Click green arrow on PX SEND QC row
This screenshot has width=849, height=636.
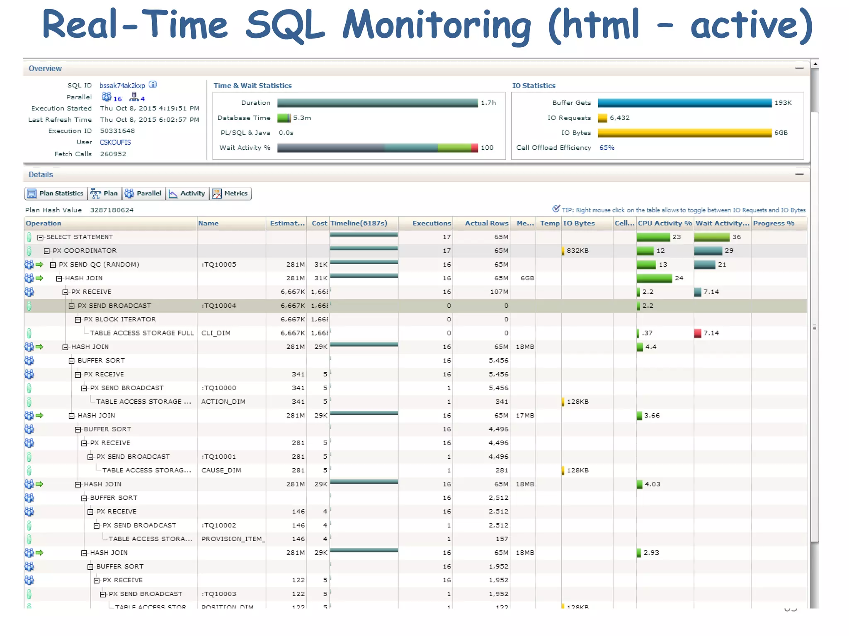coord(40,264)
